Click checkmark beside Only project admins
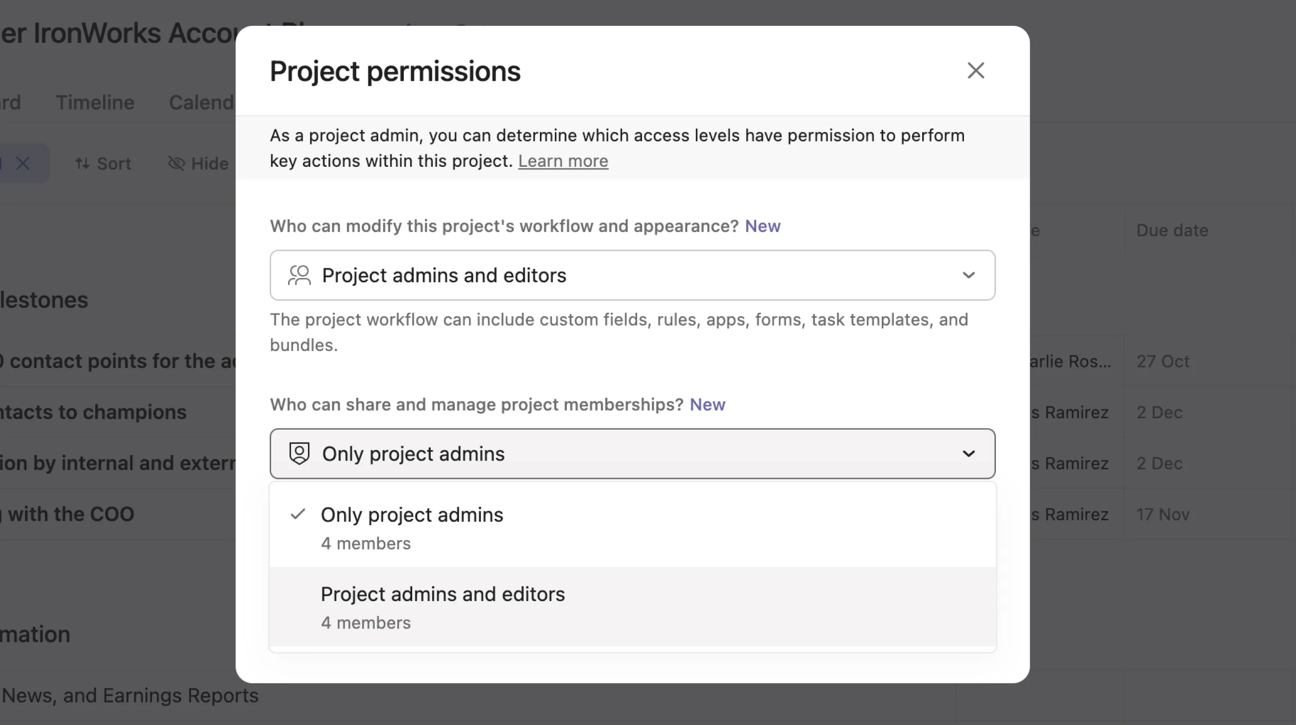The width and height of the screenshot is (1296, 725). click(298, 514)
